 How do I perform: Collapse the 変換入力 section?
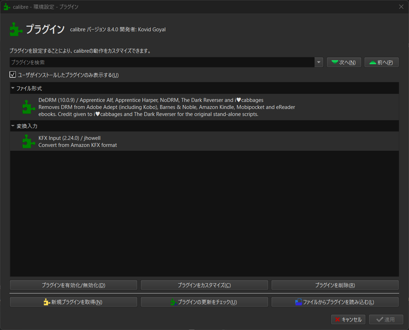(x=13, y=126)
